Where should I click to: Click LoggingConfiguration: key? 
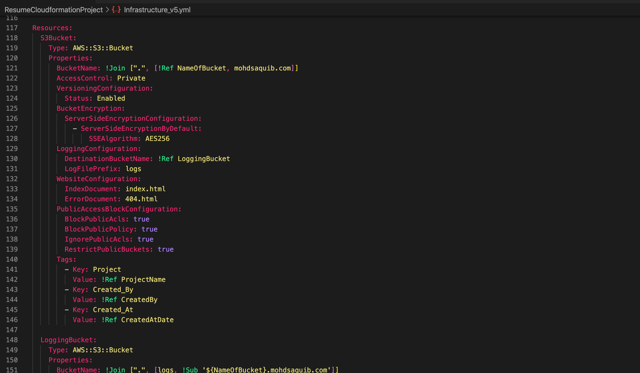(x=99, y=149)
